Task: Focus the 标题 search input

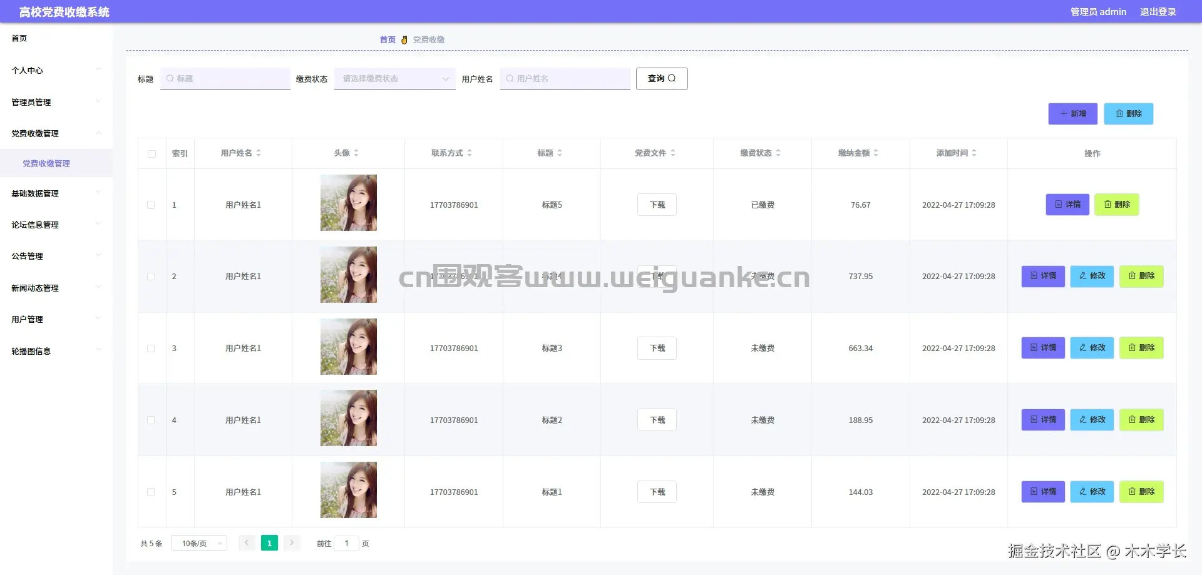Action: point(225,79)
